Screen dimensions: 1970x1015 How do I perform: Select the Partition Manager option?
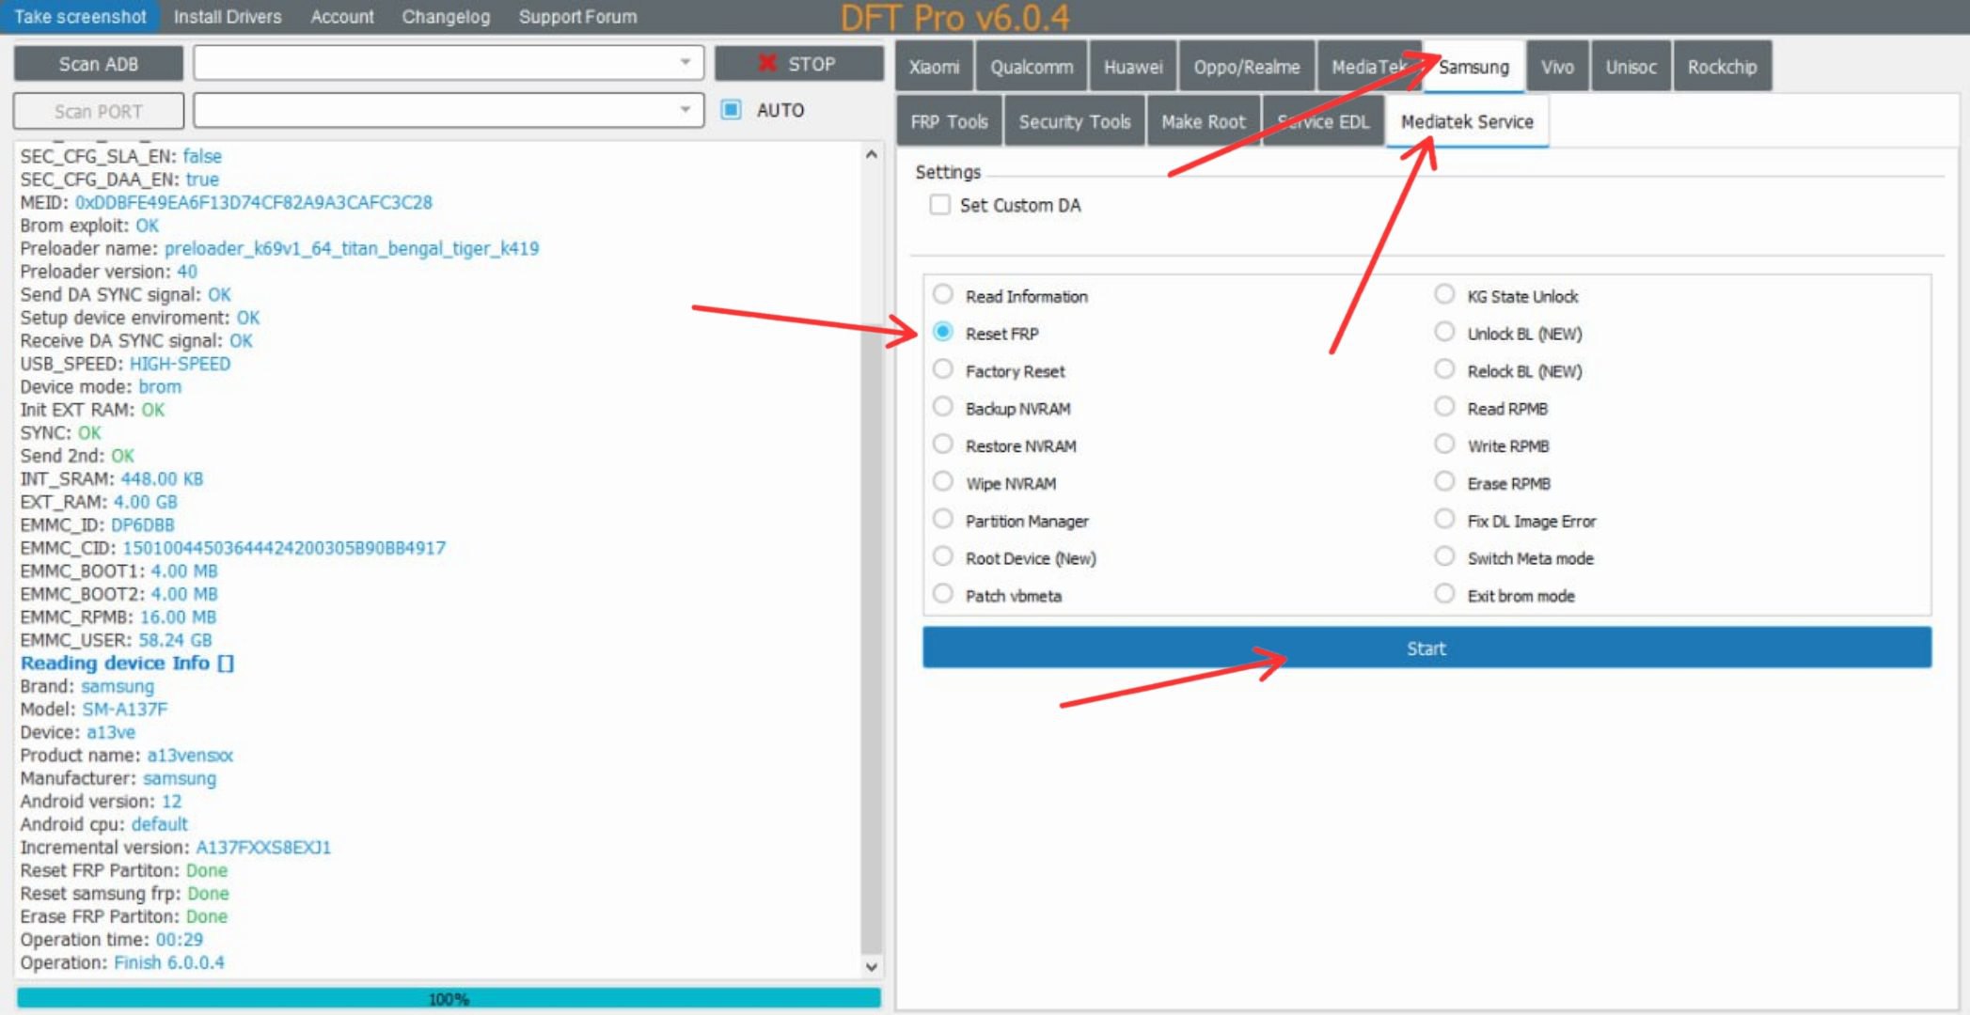tap(942, 520)
